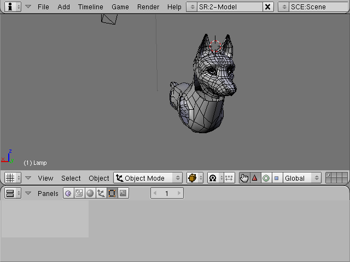
Task: Open the Object menu in 3D header
Action: (x=99, y=178)
